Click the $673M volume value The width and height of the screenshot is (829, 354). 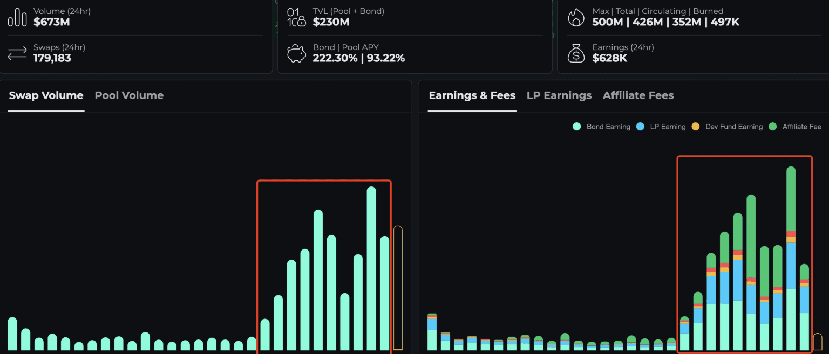pos(52,22)
